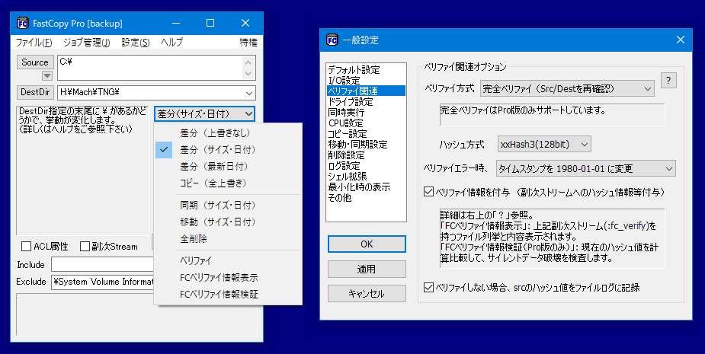Click the Source button
This screenshot has width=705, height=354.
[35, 62]
